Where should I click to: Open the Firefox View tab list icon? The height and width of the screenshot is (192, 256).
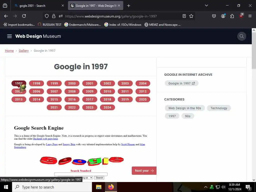[5, 5]
